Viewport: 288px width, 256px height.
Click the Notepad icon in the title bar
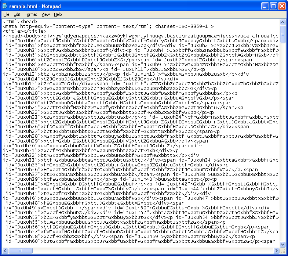5,6
